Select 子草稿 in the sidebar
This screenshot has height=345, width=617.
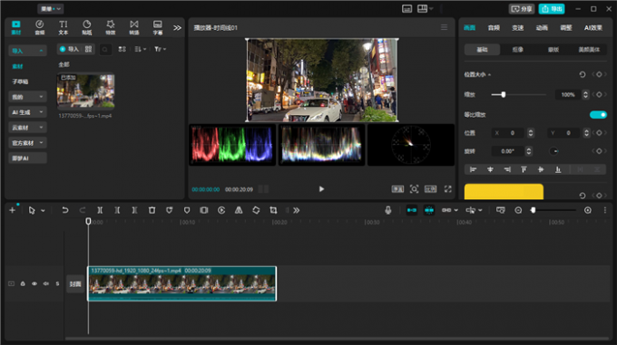(20, 81)
